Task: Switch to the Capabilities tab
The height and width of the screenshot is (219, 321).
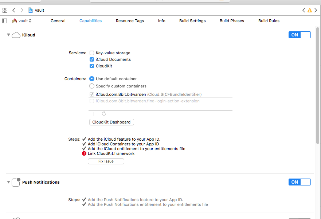Action: tap(90, 21)
